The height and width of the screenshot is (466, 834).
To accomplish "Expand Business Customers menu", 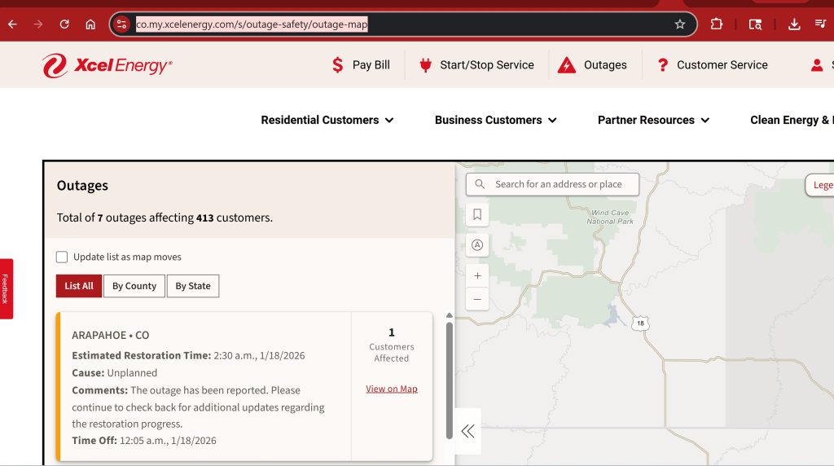I will point(496,120).
